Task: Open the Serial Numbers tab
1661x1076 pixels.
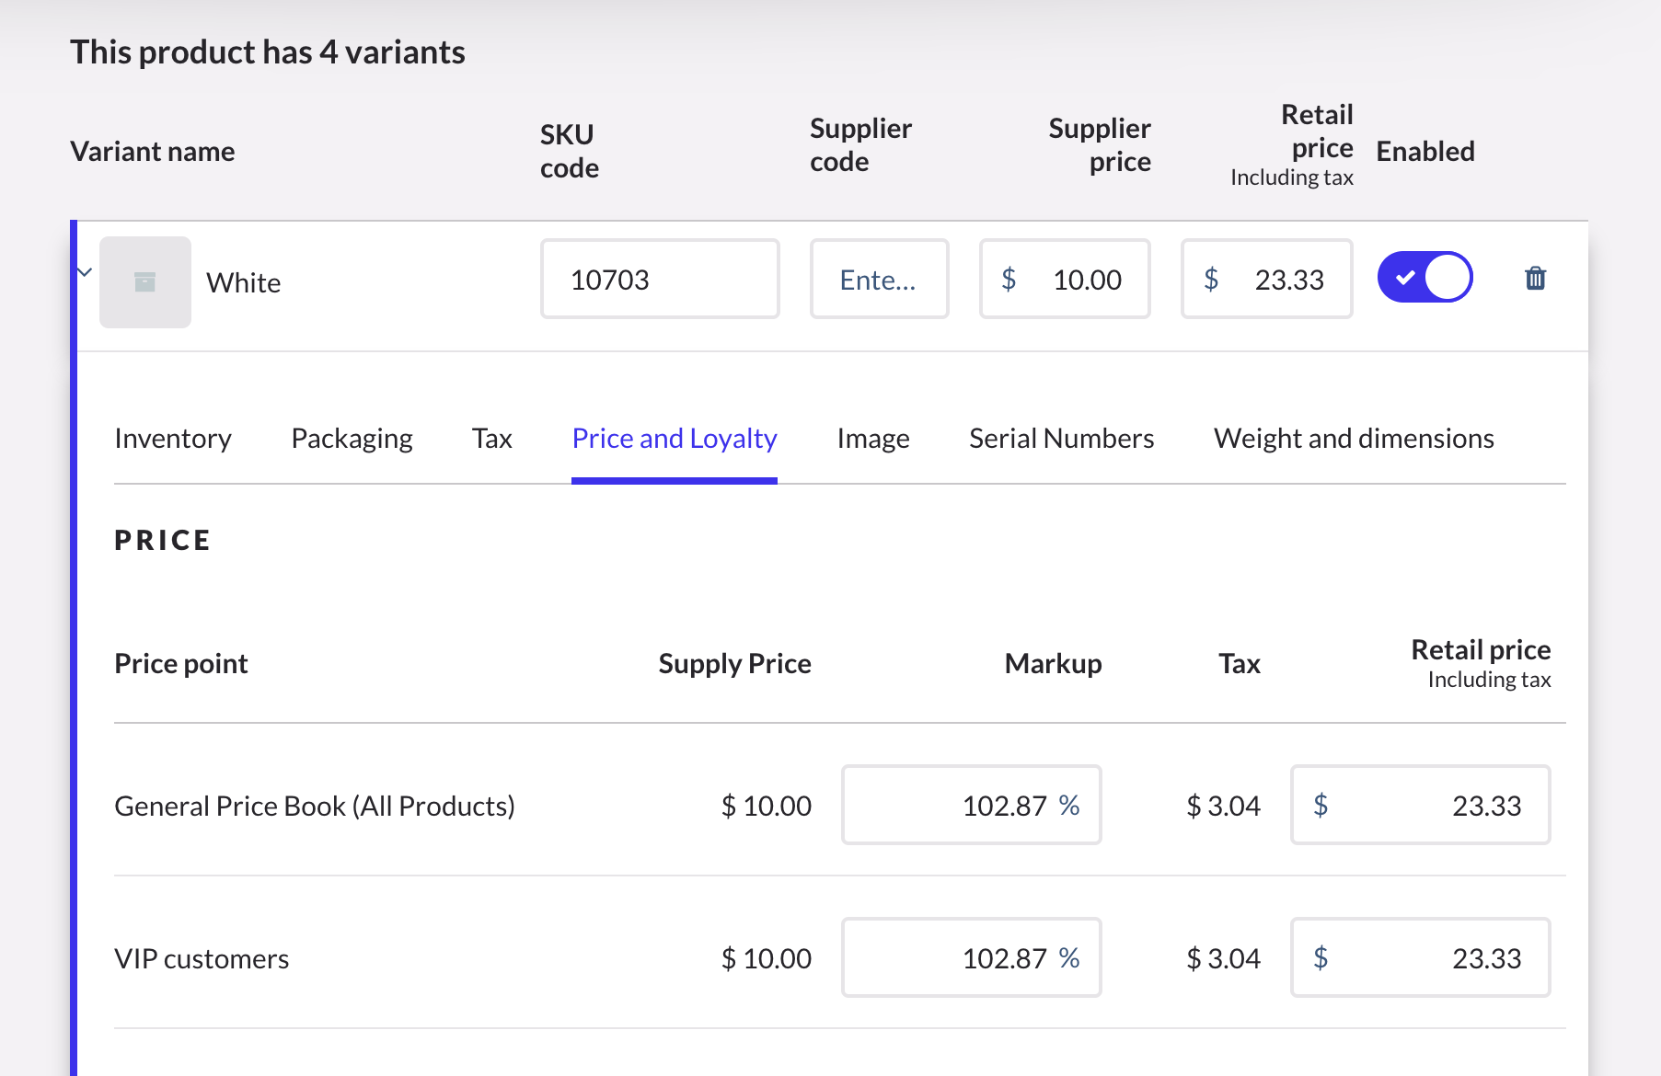Action: pos(1061,439)
